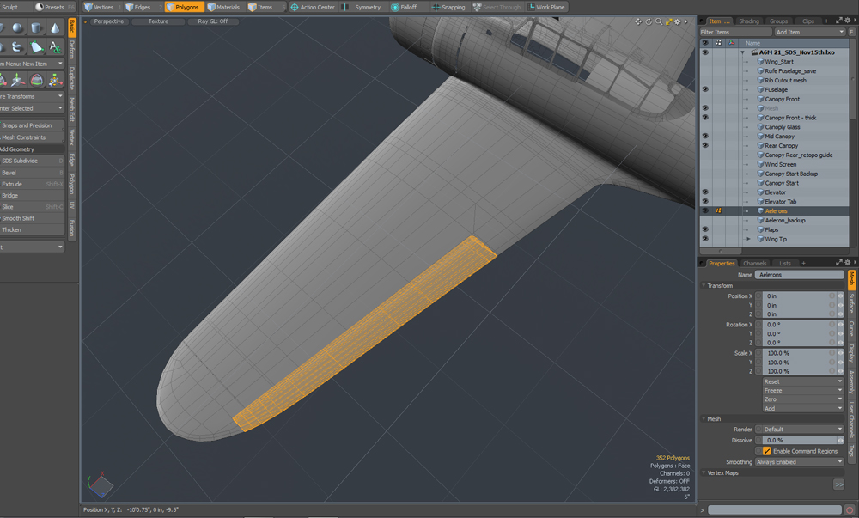Select the cone primitive tool
This screenshot has width=859, height=518.
[x=56, y=27]
